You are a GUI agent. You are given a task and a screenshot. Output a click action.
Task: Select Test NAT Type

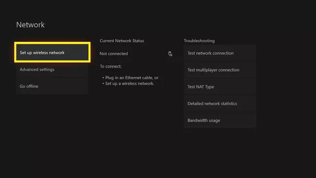point(220,87)
